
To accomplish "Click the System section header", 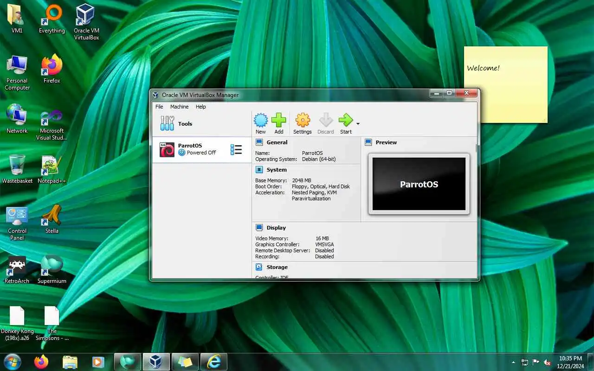I will (x=277, y=170).
